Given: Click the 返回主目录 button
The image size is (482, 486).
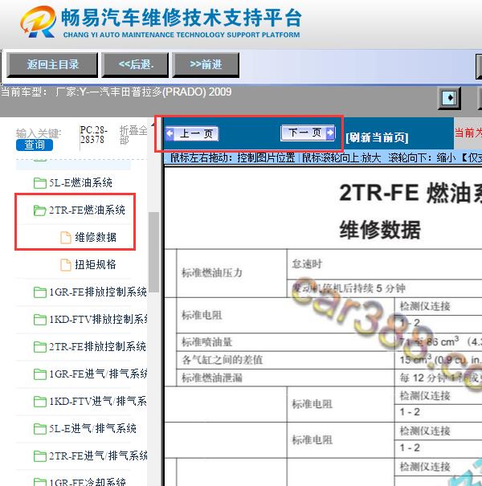Looking at the screenshot, I should (52, 65).
